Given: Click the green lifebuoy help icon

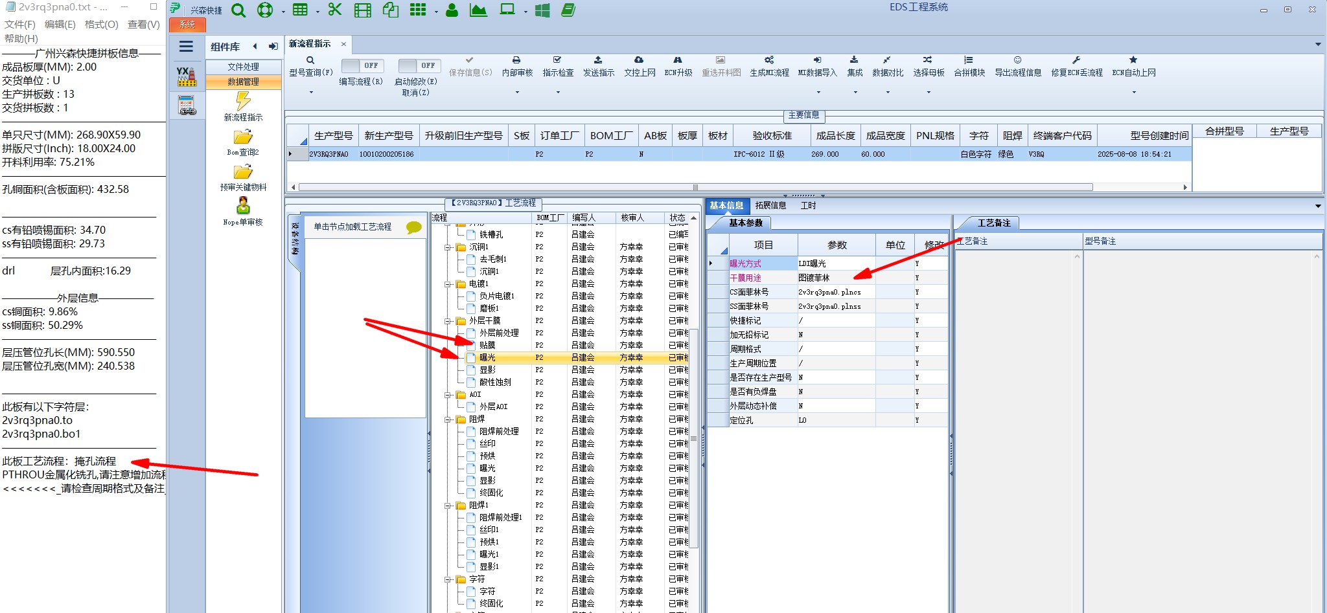Looking at the screenshot, I should pyautogui.click(x=264, y=10).
